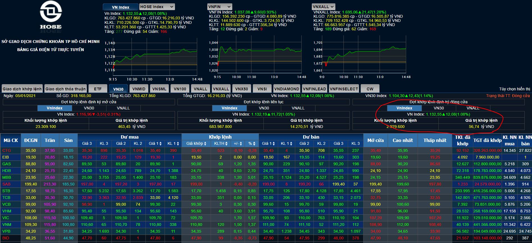Click the HOSE logo
This screenshot has height=243, width=532.
(x=51, y=15)
